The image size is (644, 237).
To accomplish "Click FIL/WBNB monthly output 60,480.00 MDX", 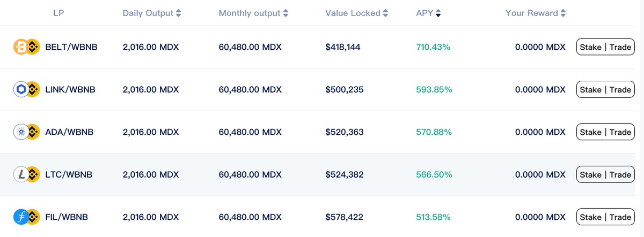I will [250, 217].
